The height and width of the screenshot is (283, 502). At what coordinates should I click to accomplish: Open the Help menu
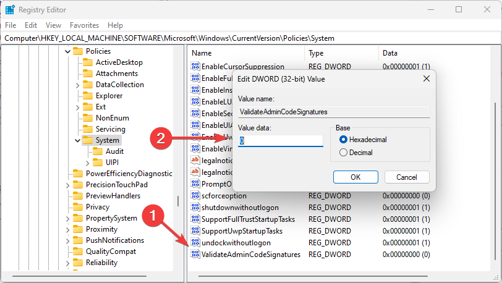pyautogui.click(x=115, y=25)
